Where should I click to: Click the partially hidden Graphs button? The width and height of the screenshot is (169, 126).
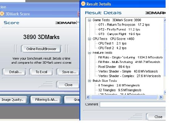click(x=72, y=100)
